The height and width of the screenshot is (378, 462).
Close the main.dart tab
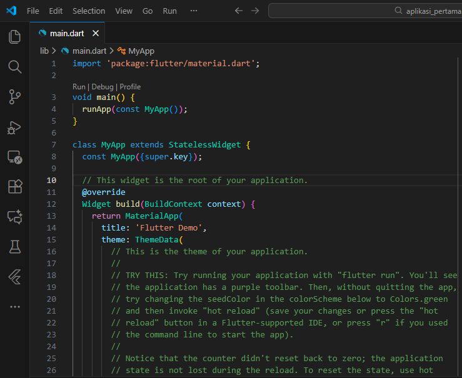click(96, 33)
